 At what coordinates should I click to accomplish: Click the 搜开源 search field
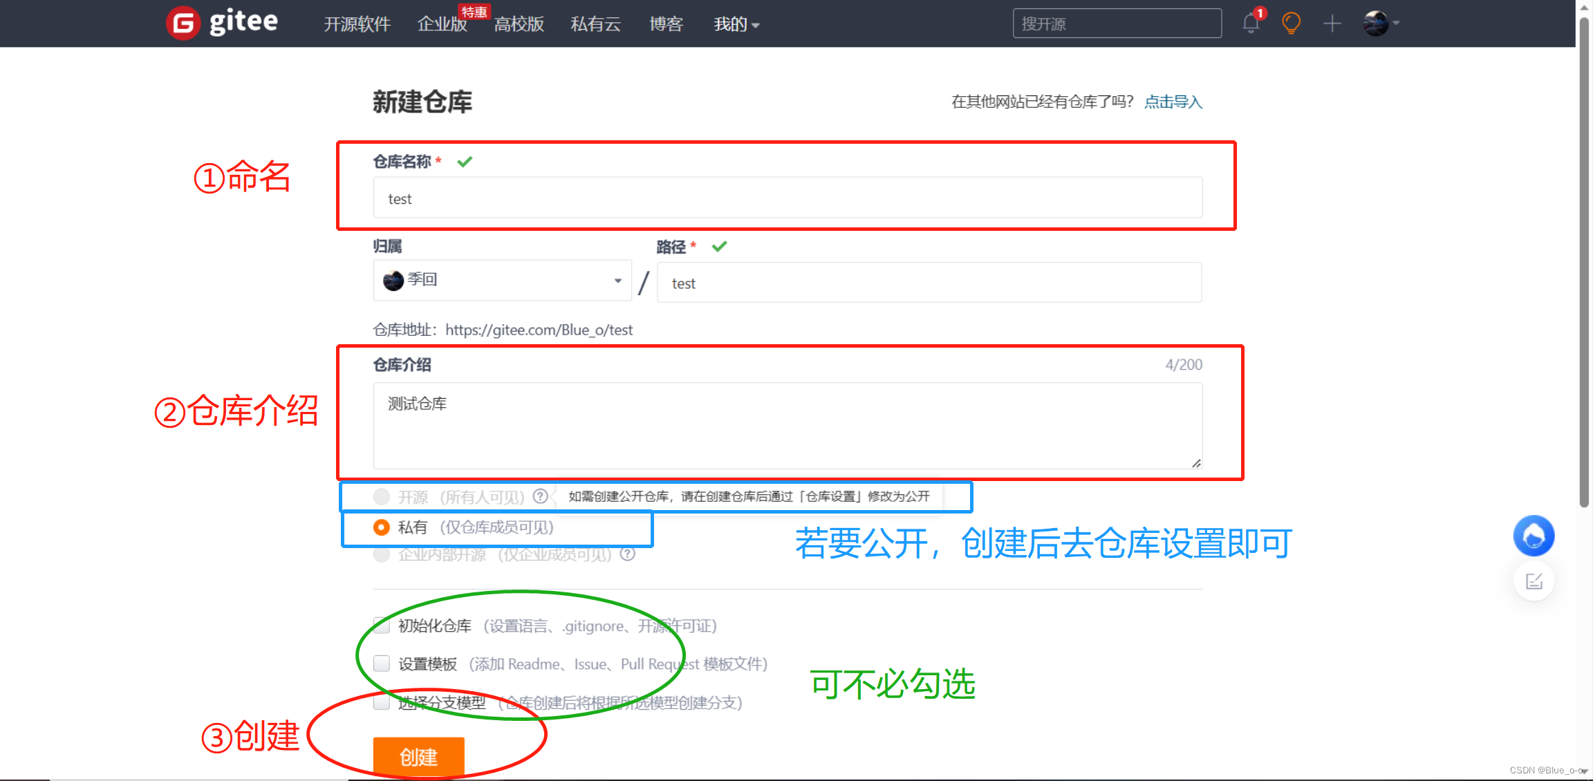[1116, 23]
